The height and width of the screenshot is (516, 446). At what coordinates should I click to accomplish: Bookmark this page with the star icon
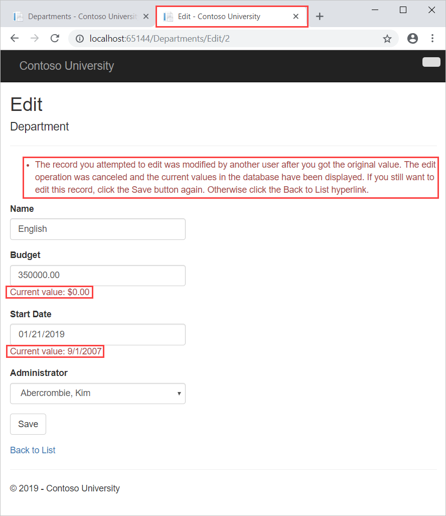tap(387, 38)
